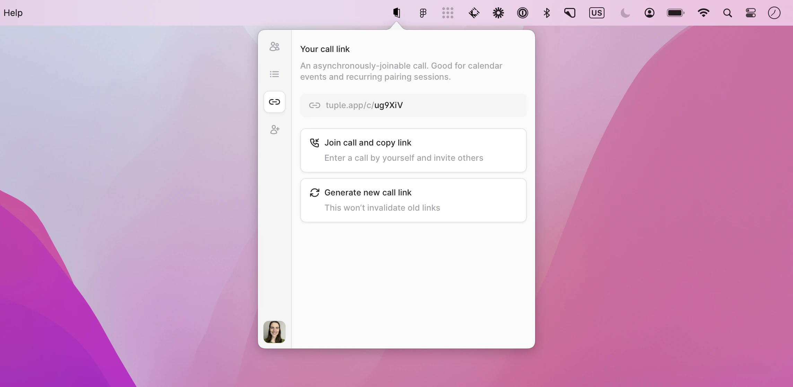Open the Contacts list in the Tuple sidebar

(274, 46)
